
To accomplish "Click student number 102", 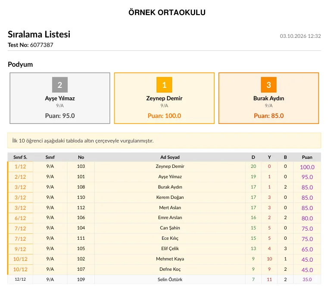I will [x=81, y=259].
